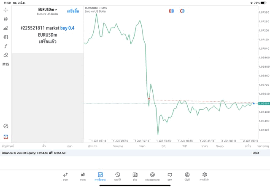Open chart search icon at sidebar bottom

pyautogui.click(x=6, y=126)
